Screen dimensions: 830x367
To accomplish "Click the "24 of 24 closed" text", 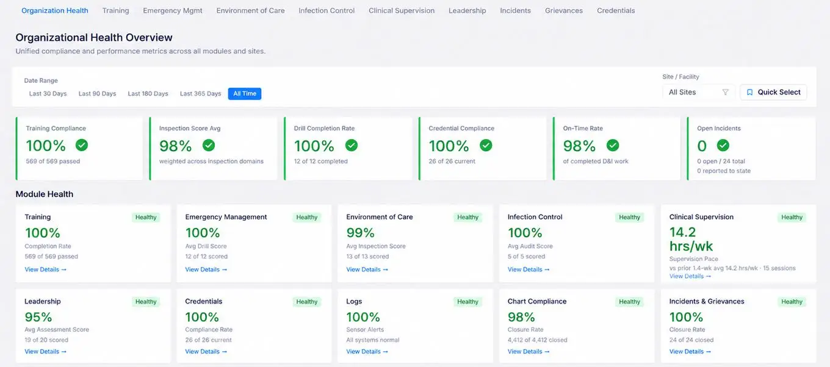I will 691,340.
